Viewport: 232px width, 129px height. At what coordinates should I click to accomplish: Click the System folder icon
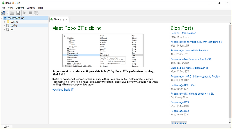(8, 22)
